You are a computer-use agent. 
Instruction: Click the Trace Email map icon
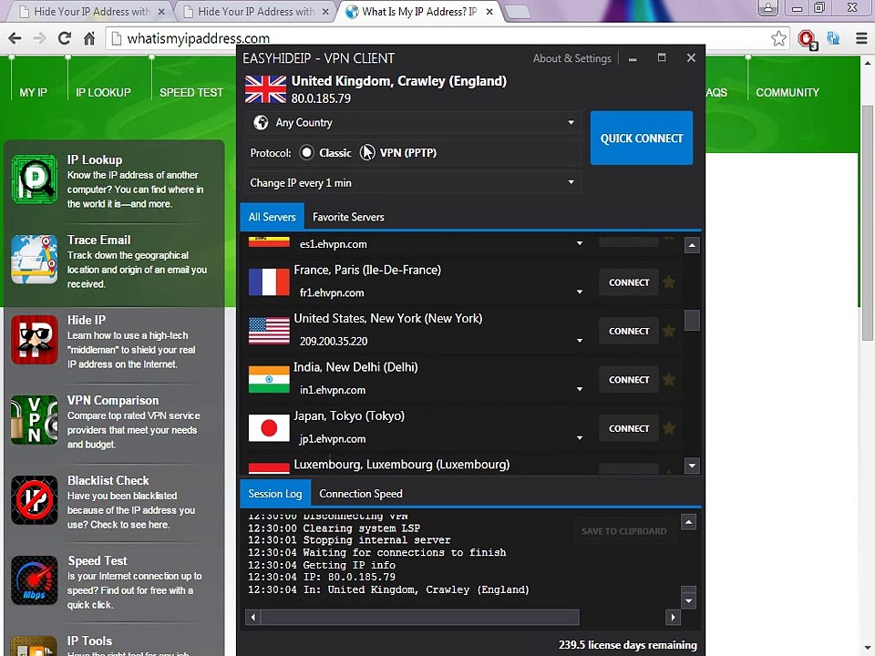click(x=35, y=260)
